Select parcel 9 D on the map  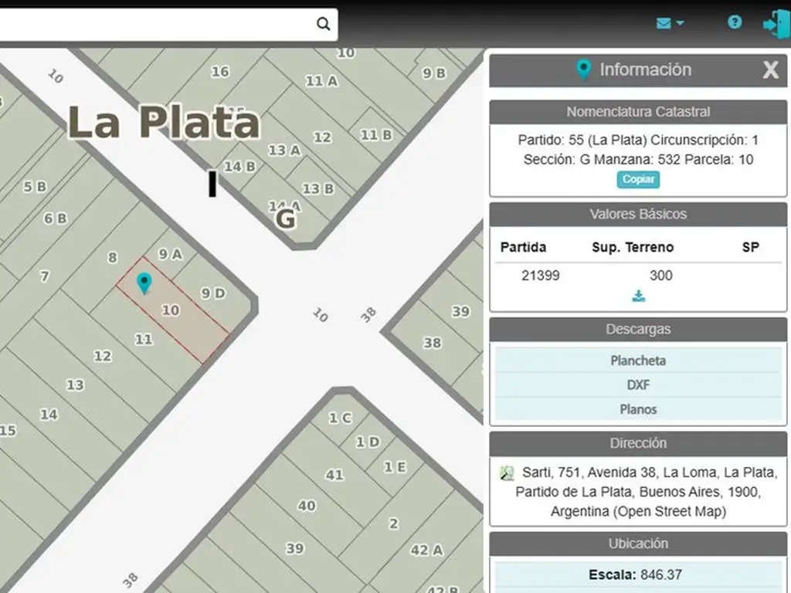tap(213, 293)
